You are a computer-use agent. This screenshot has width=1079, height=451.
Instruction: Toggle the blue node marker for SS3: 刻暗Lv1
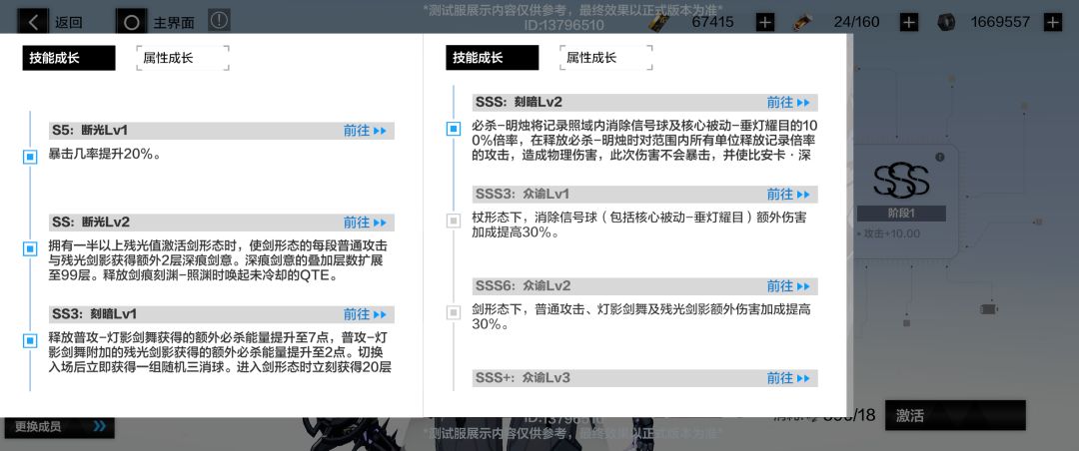click(30, 341)
